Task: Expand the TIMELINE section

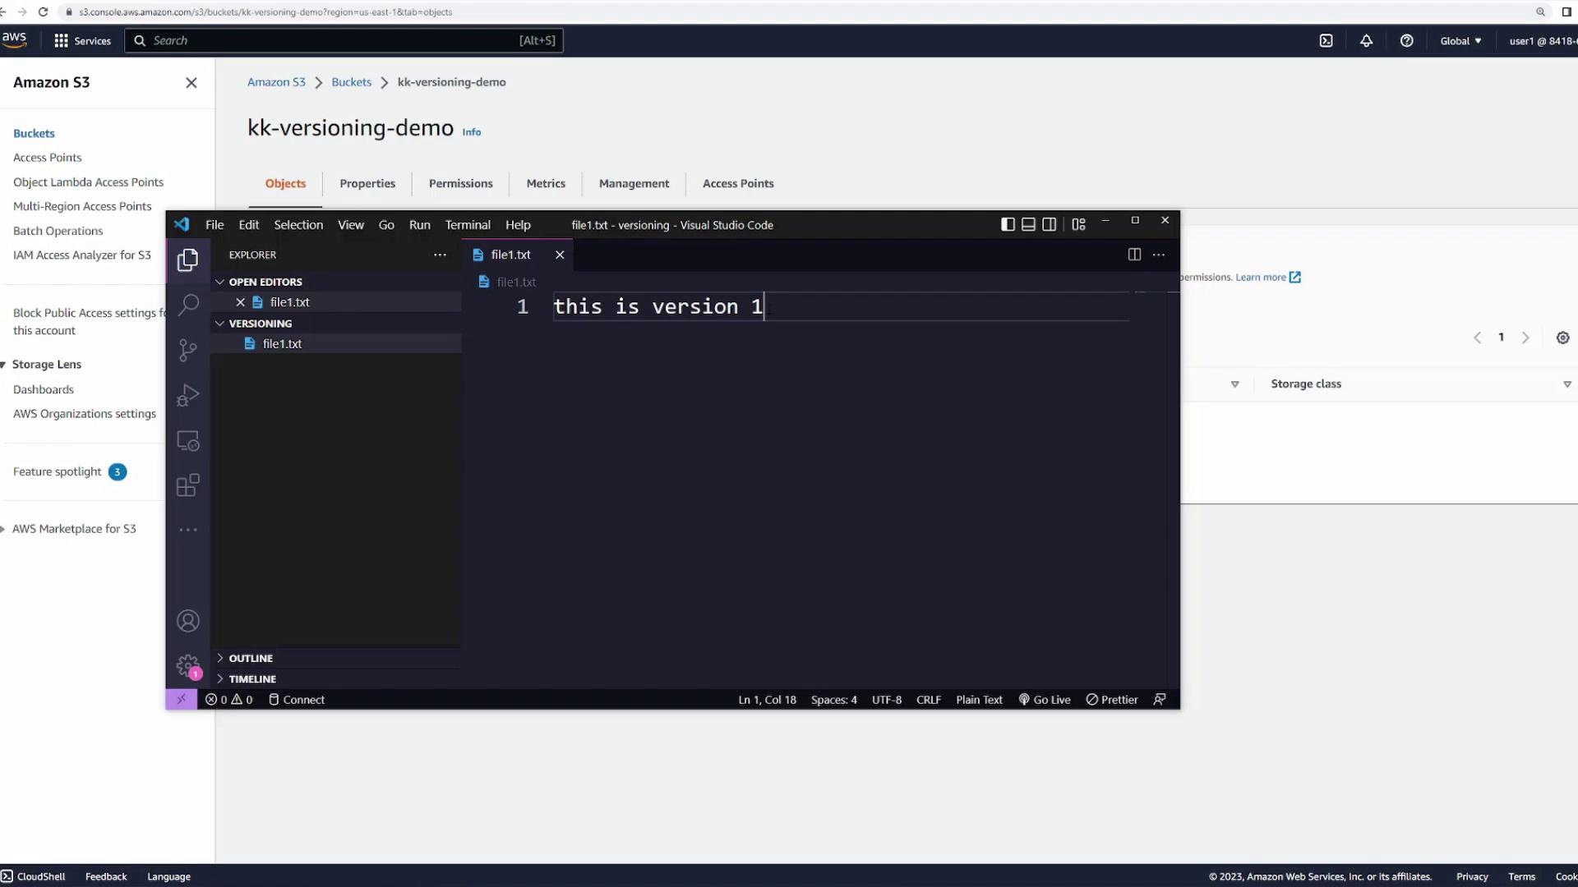Action: pyautogui.click(x=252, y=679)
